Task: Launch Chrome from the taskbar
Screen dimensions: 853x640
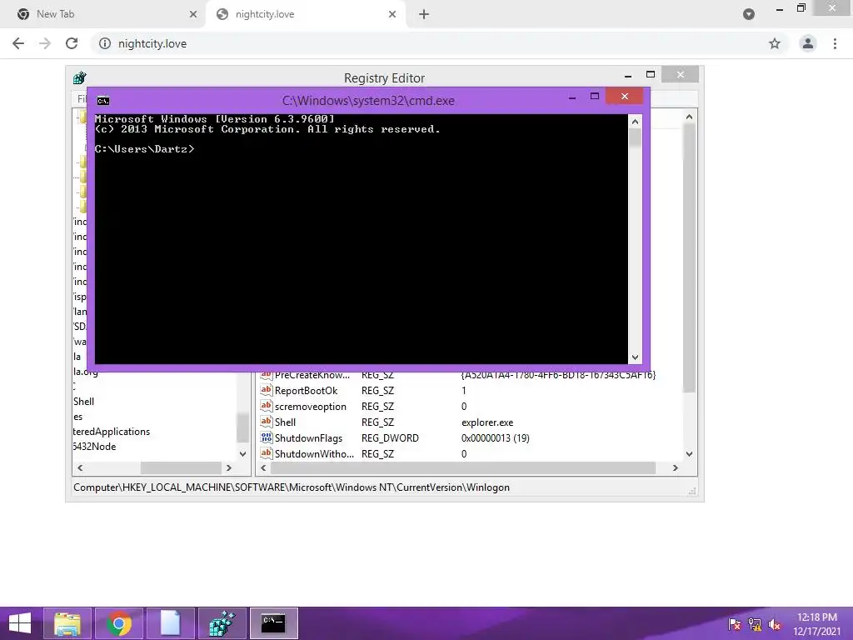Action: coord(119,623)
